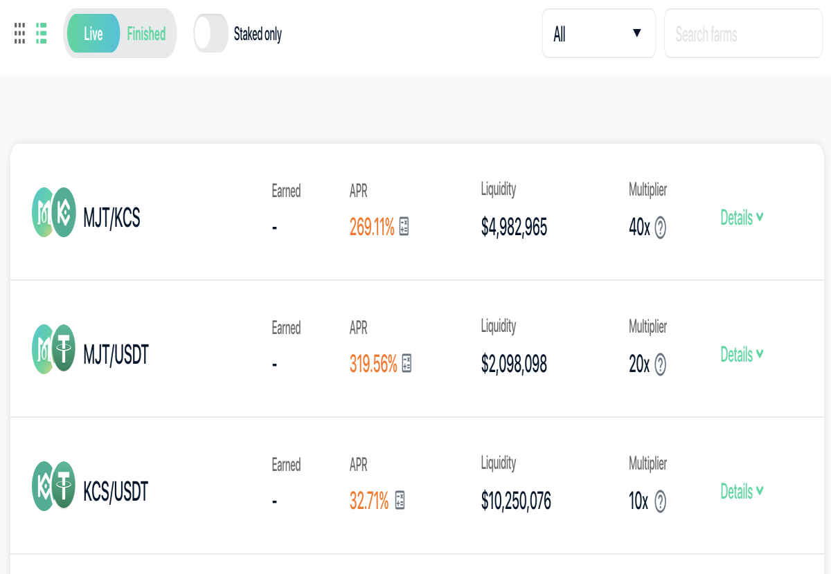Click the 20x multiplier help icon
The image size is (831, 574).
[660, 364]
